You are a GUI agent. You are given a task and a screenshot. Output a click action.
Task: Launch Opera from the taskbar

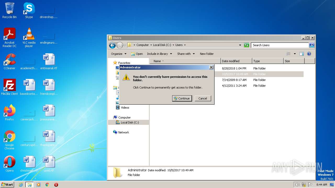pyautogui.click(x=56, y=185)
